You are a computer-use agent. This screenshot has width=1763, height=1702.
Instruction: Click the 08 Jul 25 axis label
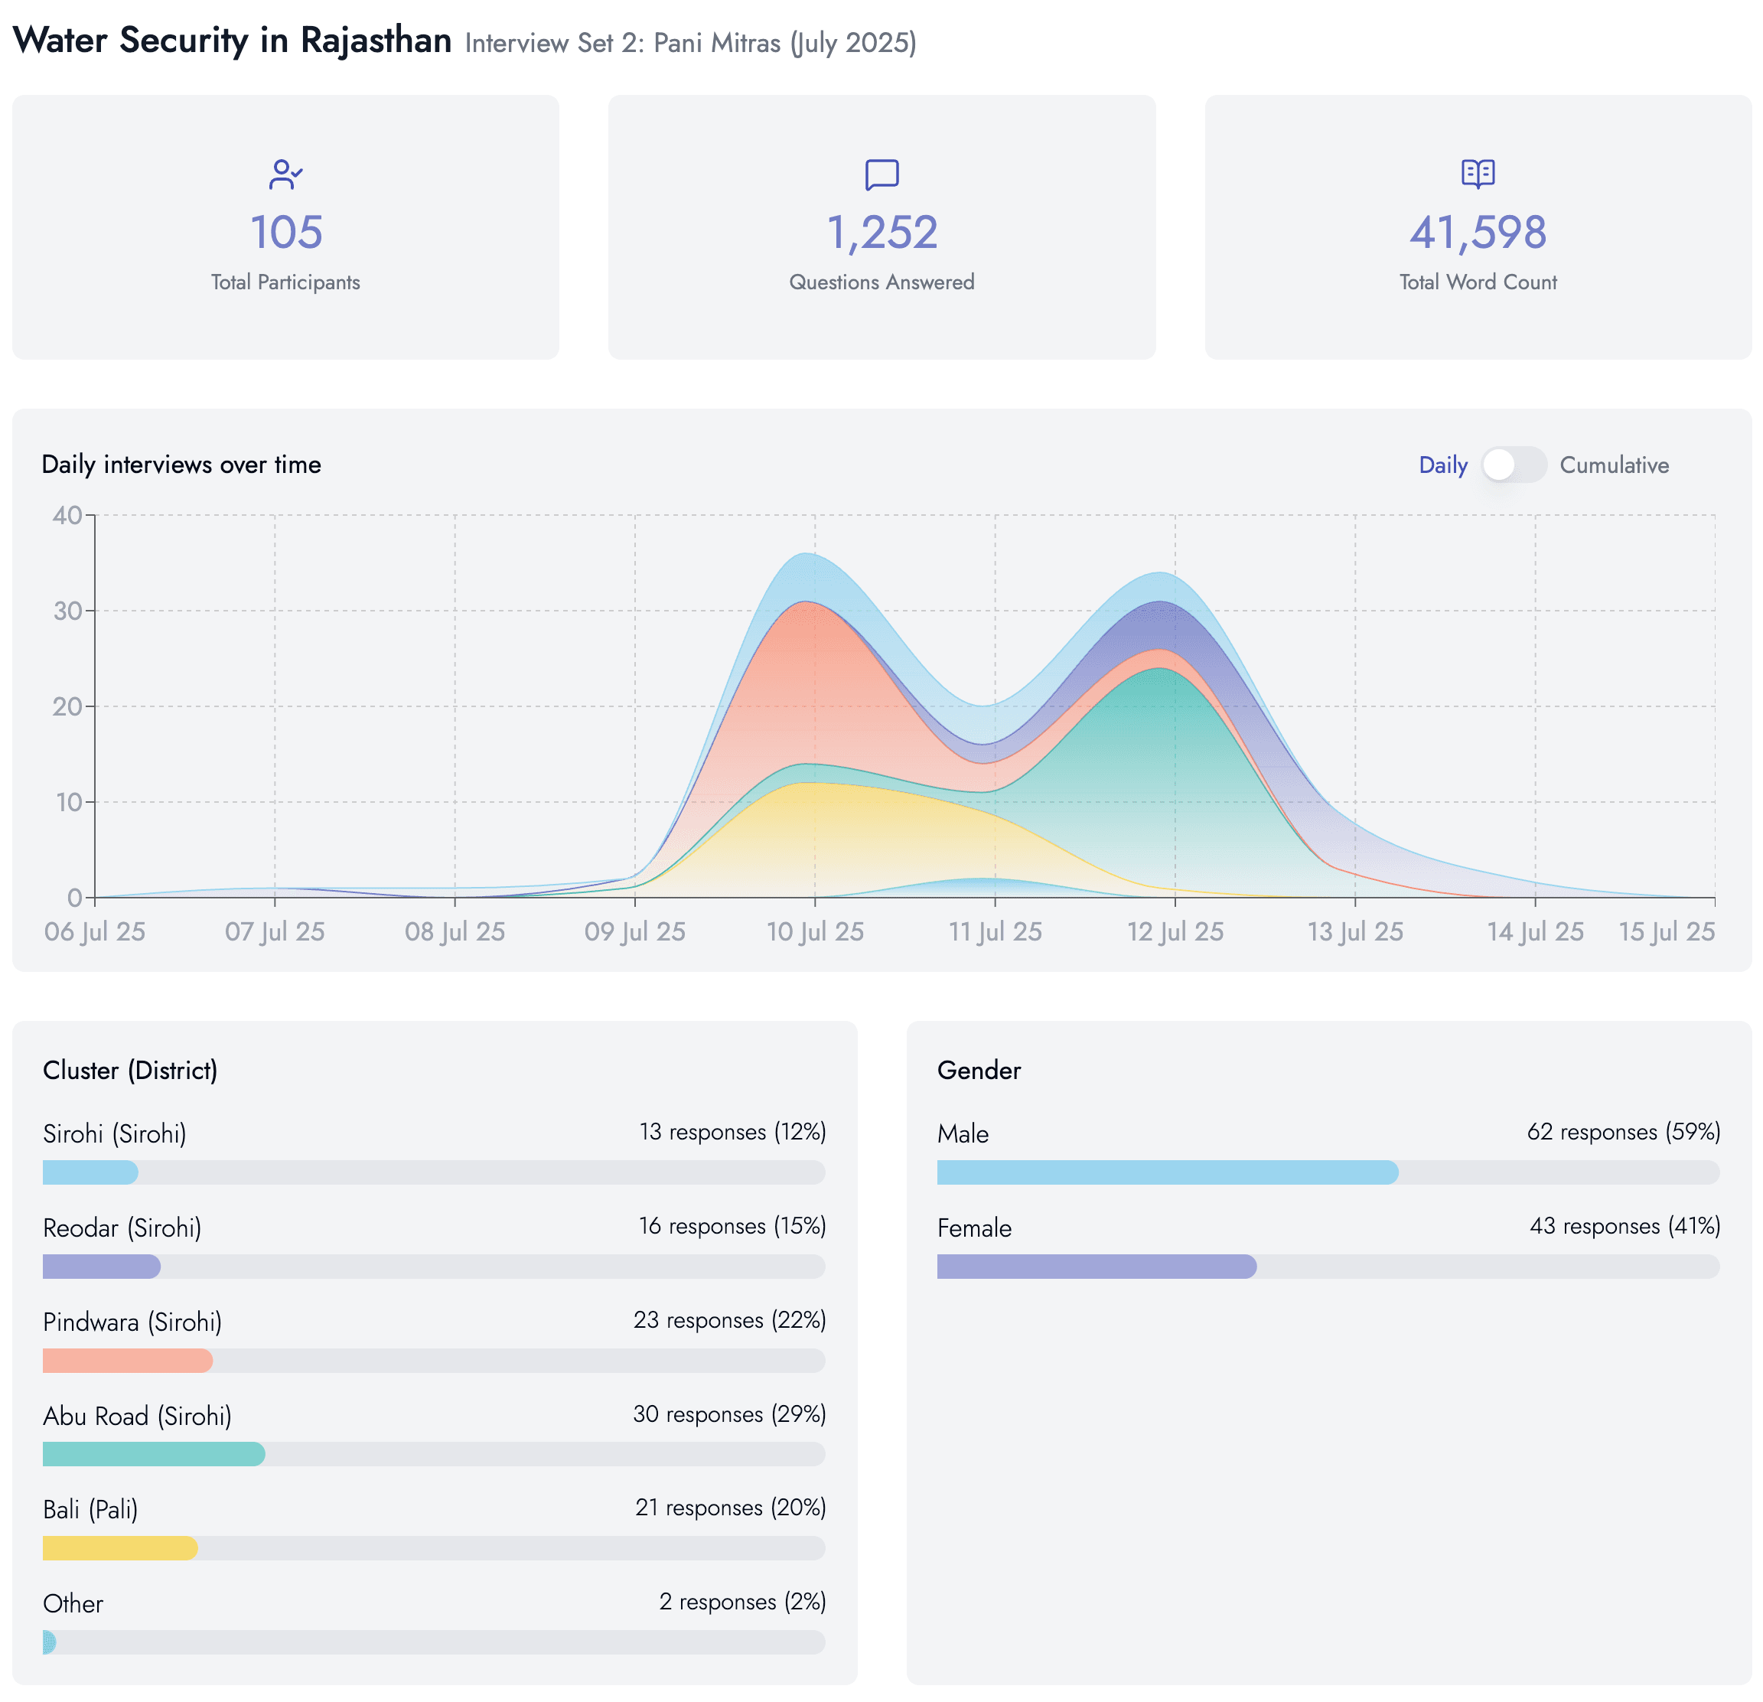455,931
